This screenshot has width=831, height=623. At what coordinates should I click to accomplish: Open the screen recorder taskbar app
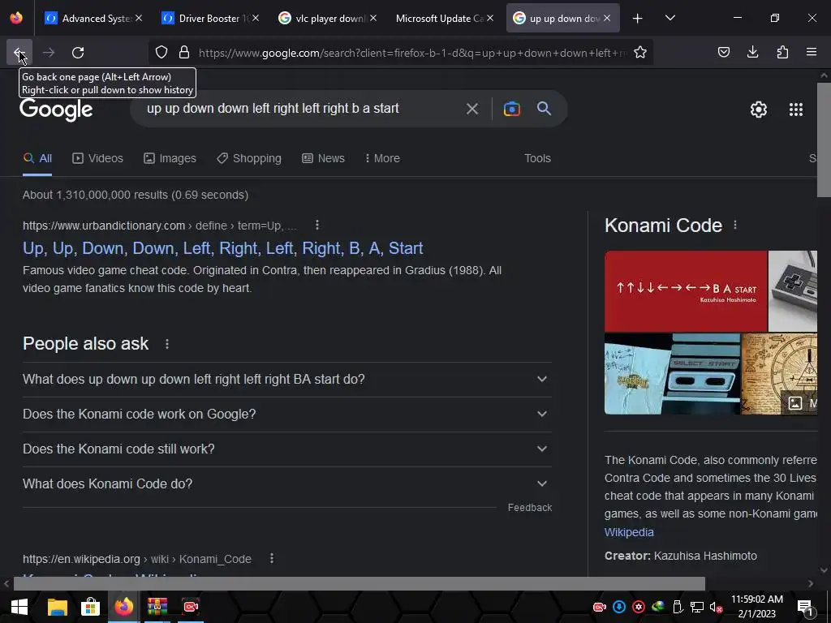click(x=191, y=607)
